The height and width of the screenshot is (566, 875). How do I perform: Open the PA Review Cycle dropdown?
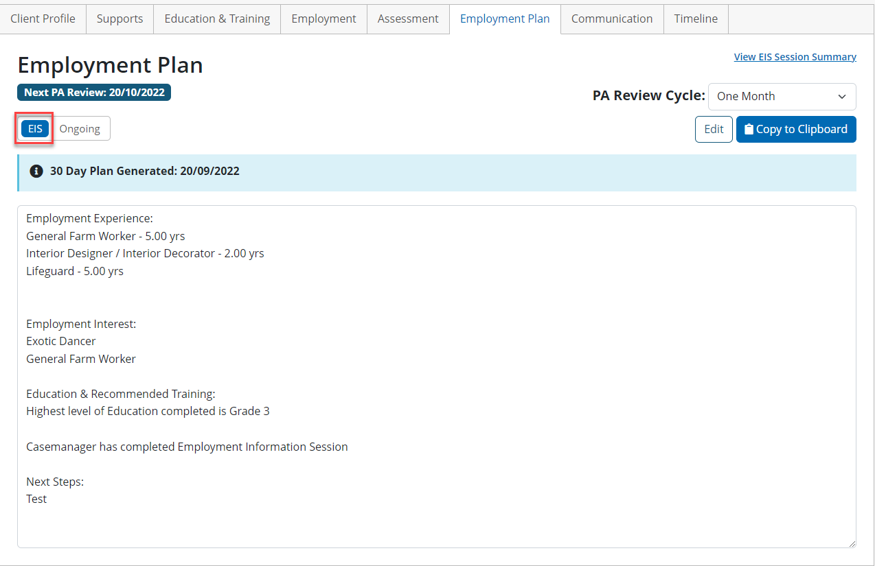pos(782,97)
